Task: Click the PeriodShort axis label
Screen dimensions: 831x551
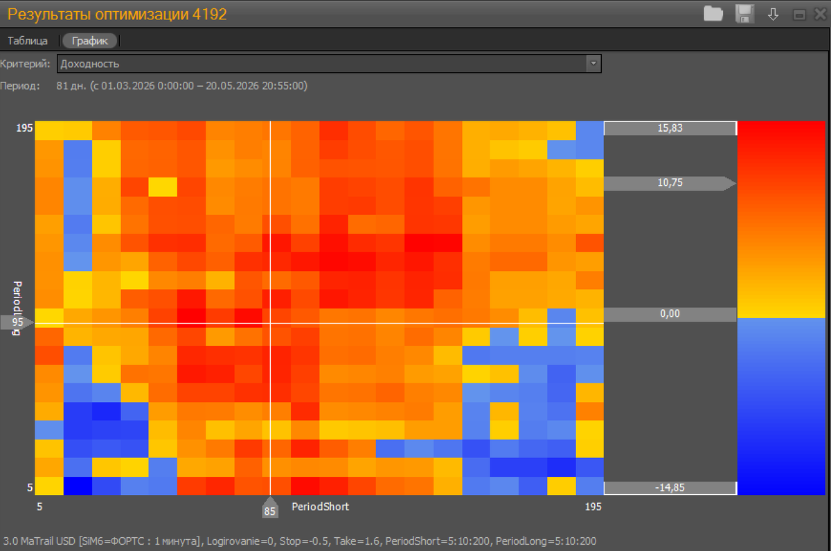Action: click(321, 507)
